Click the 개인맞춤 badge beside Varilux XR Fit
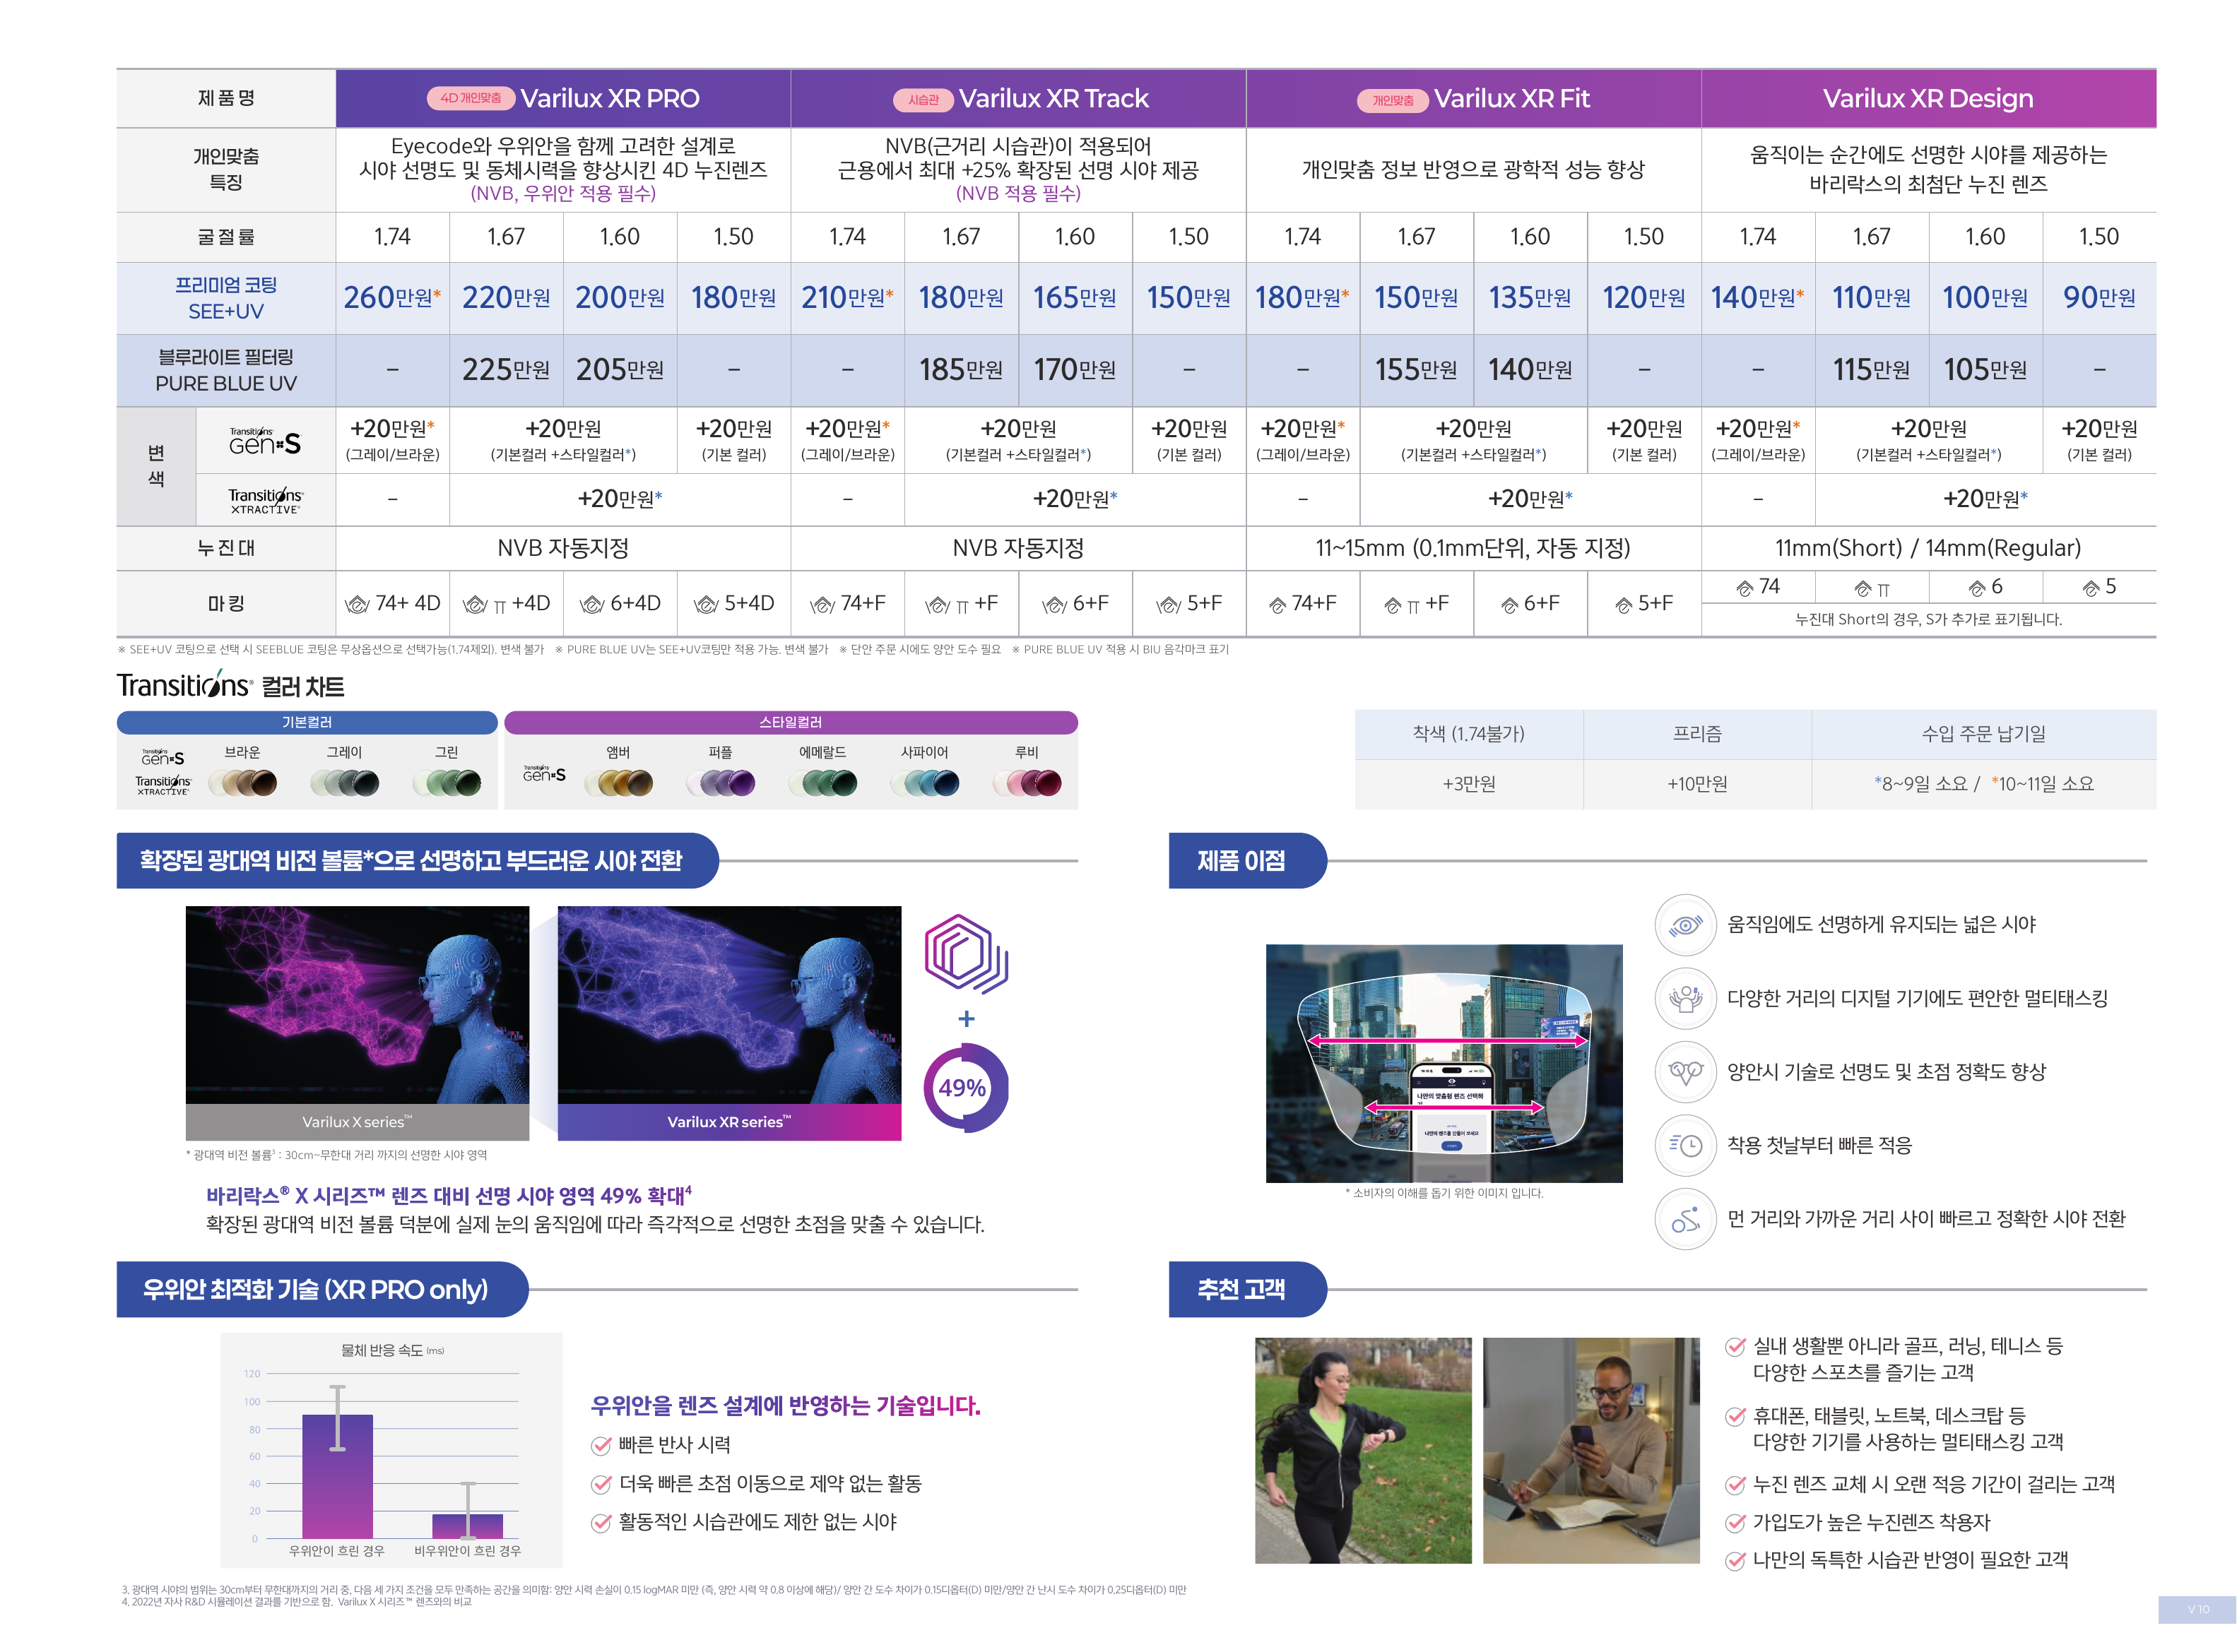The height and width of the screenshot is (1652, 2237). (x=1393, y=100)
